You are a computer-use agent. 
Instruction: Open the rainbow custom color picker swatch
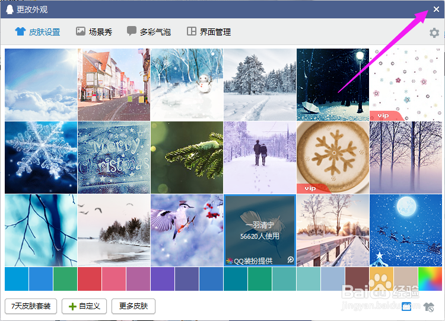[430, 279]
